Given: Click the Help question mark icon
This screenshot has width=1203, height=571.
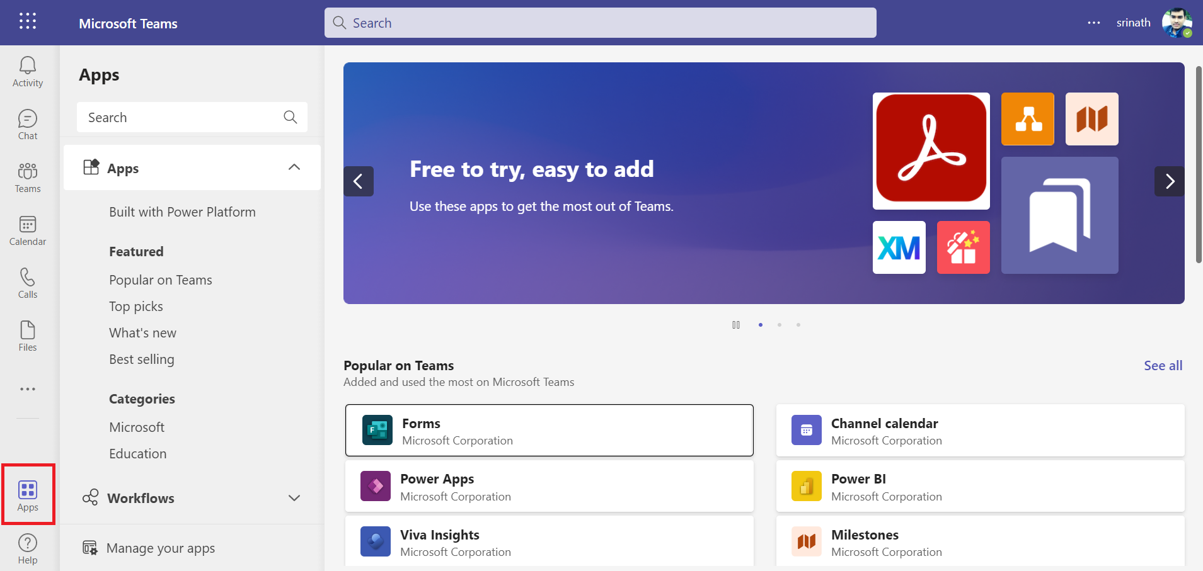Looking at the screenshot, I should (28, 549).
